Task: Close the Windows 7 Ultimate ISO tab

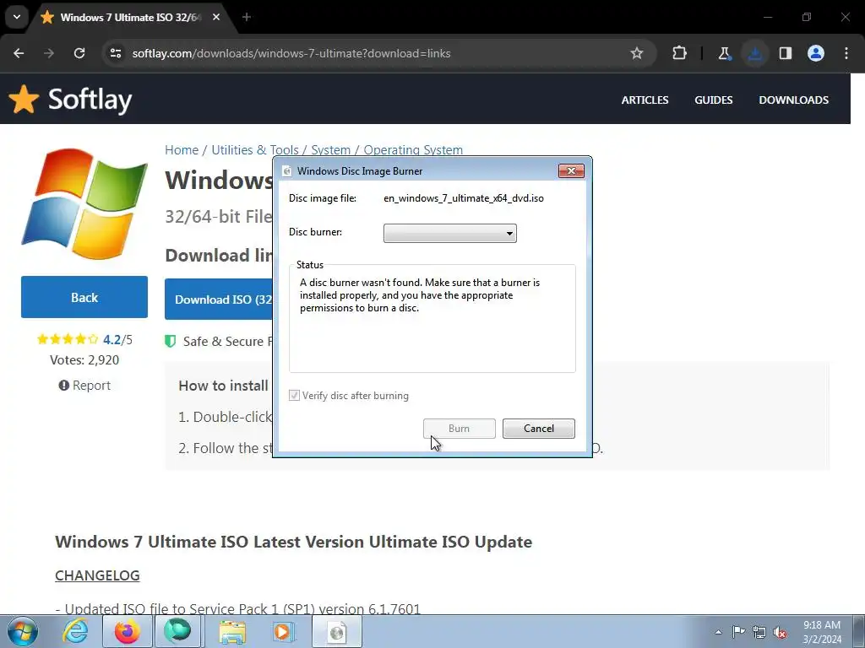Action: [x=216, y=17]
